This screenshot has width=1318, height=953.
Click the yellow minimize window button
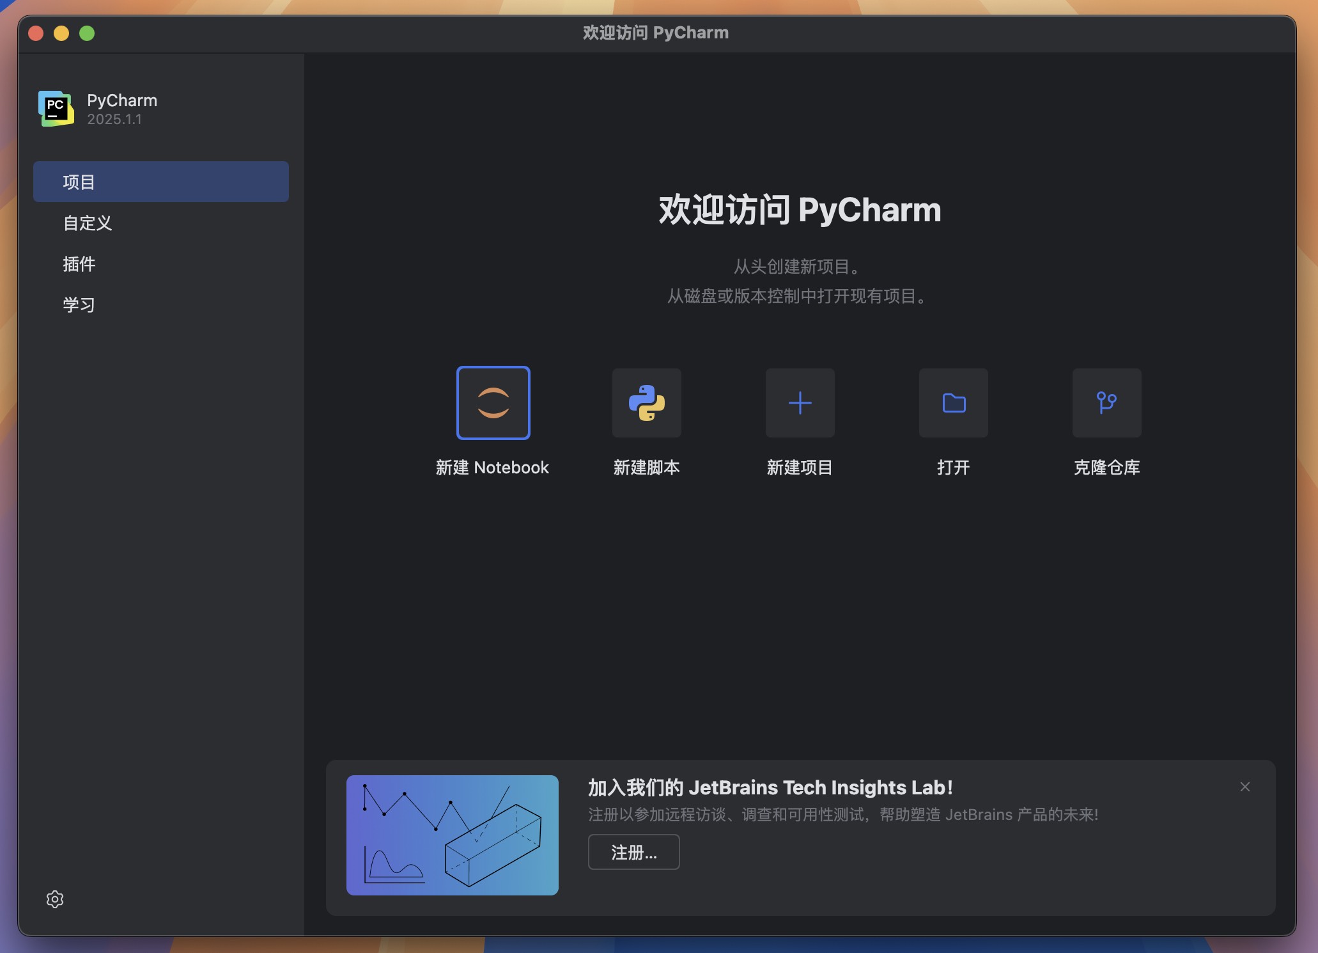point(61,33)
